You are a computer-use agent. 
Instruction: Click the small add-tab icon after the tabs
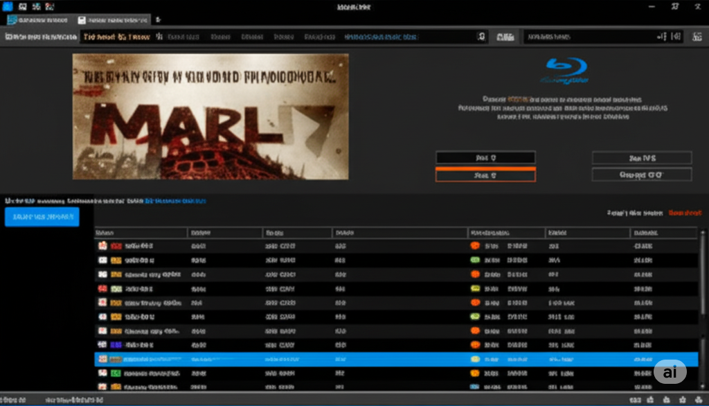(x=158, y=20)
